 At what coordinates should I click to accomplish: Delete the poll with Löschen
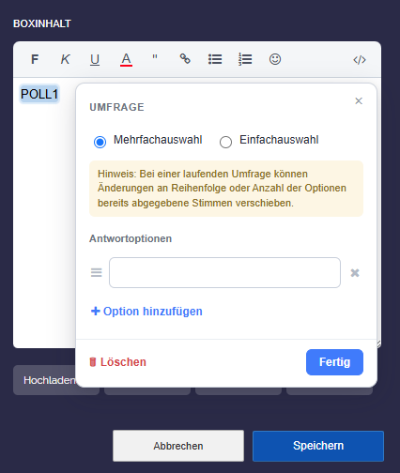pyautogui.click(x=117, y=362)
